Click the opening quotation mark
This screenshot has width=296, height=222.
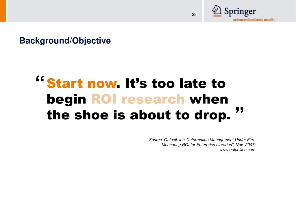(40, 79)
